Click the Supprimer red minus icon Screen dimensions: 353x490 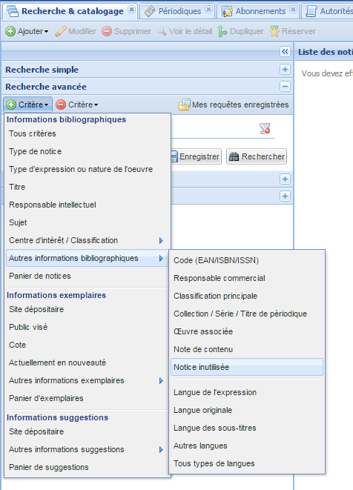(x=107, y=31)
